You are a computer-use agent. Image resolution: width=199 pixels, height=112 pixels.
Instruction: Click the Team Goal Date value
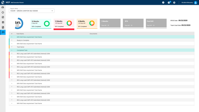point(186,25)
